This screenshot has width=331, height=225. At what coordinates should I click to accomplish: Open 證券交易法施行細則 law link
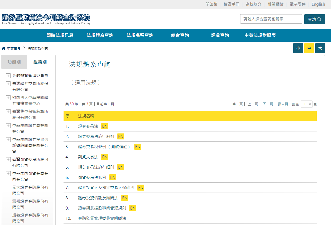[96, 136]
